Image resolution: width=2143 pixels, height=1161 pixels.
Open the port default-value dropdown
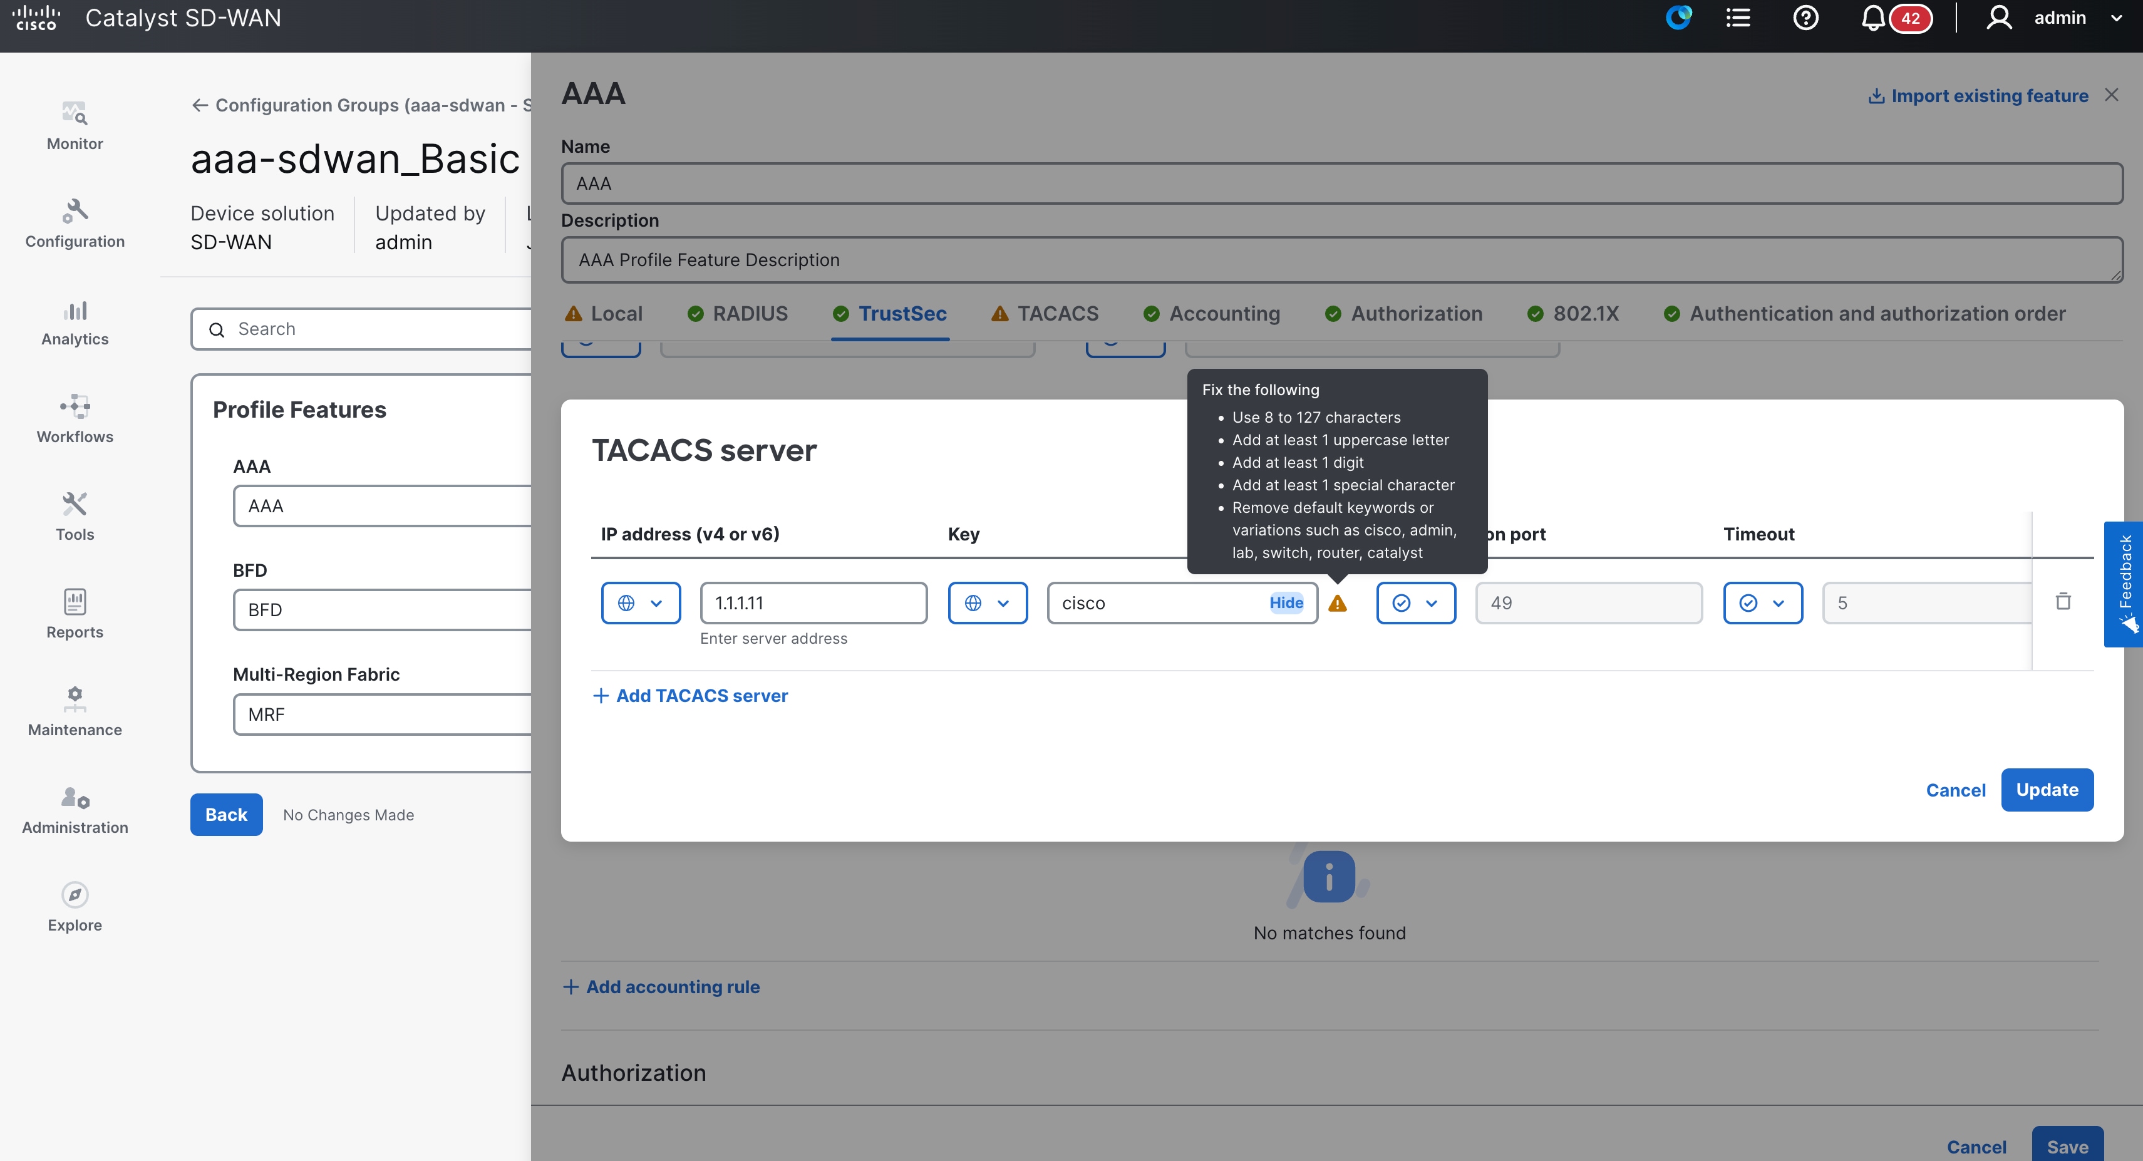click(x=1416, y=603)
